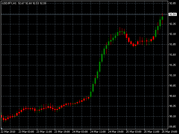Viewport: 179px width, 134px height.
Task: Click the 89.85 price axis label
Action: 173,127
